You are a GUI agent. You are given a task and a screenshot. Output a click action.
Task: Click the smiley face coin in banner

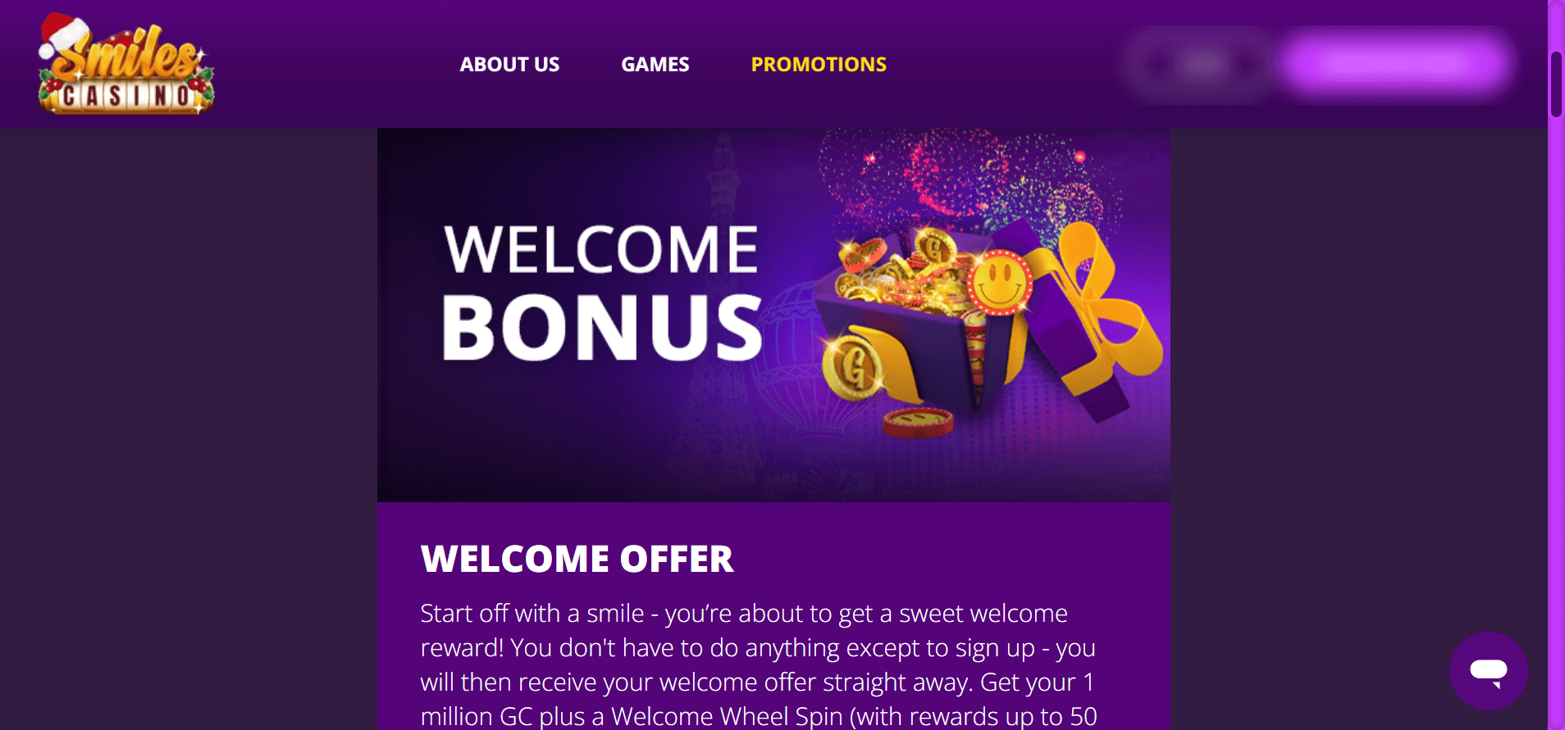999,283
